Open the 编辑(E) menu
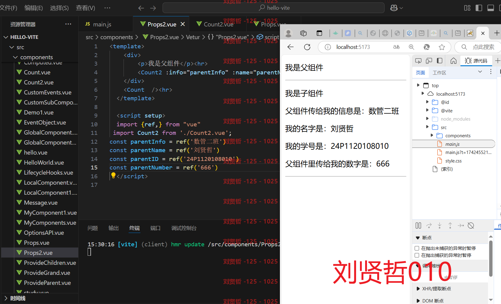The height and width of the screenshot is (304, 501). (x=34, y=8)
